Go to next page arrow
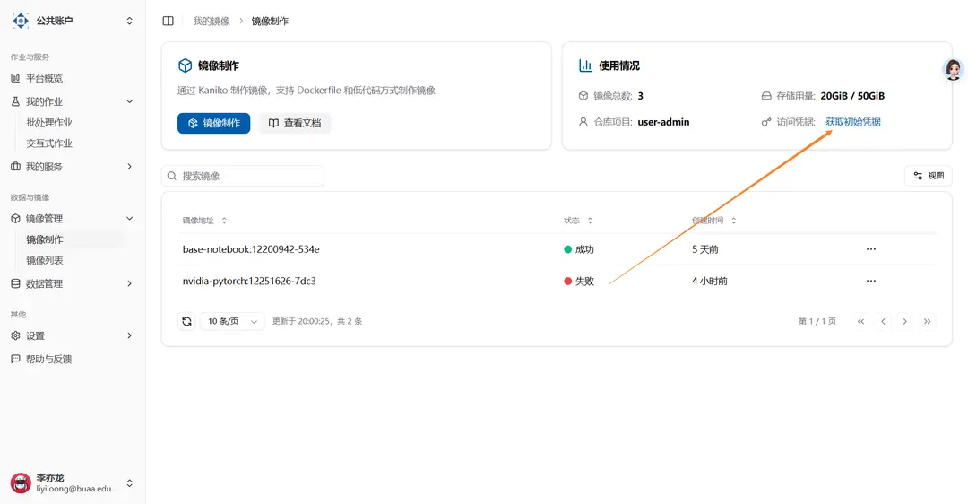The height and width of the screenshot is (504, 968). 905,321
